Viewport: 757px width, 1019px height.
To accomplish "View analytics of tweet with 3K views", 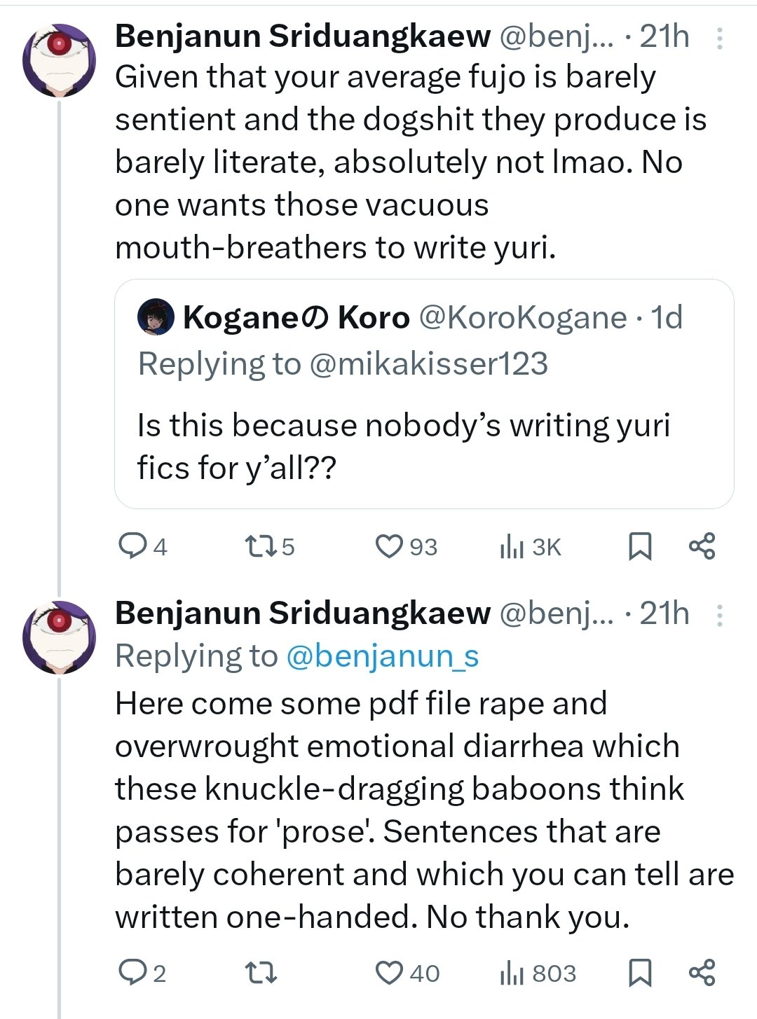I will (x=512, y=546).
